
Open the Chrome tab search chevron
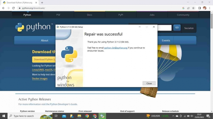tap(188, 2)
